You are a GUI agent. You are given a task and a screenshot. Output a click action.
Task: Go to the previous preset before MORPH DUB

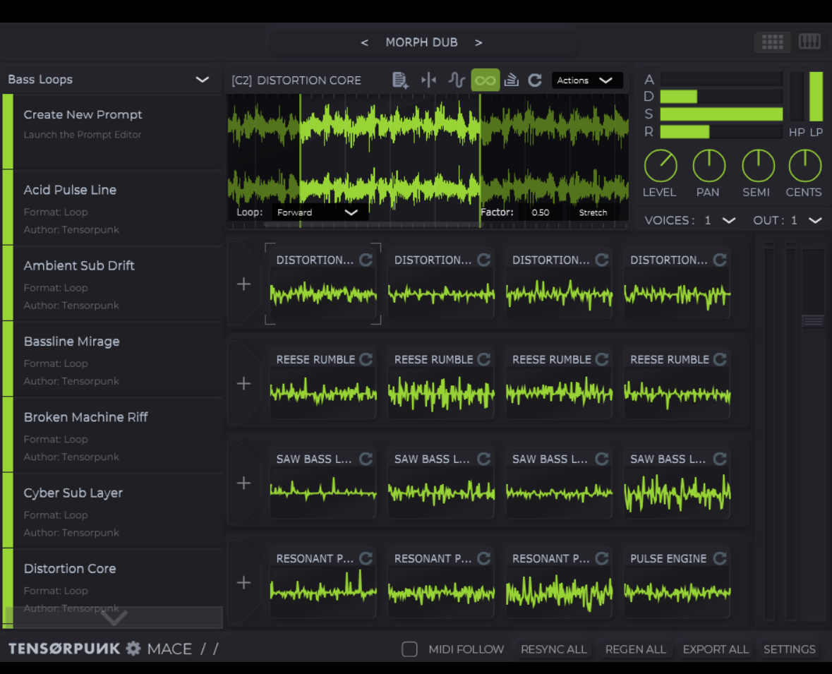(365, 42)
